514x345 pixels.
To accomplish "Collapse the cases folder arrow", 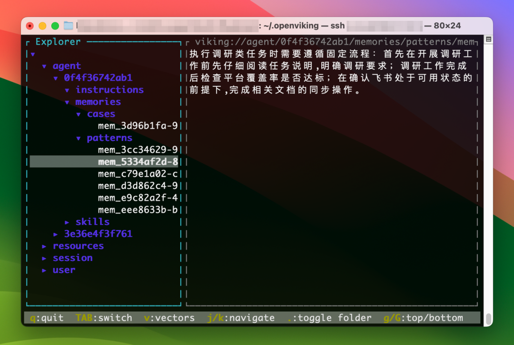I will [x=79, y=114].
